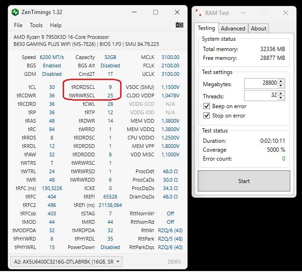Select the Speed value 6200 MT/s
Screen dimensions: 302x272
[52, 57]
